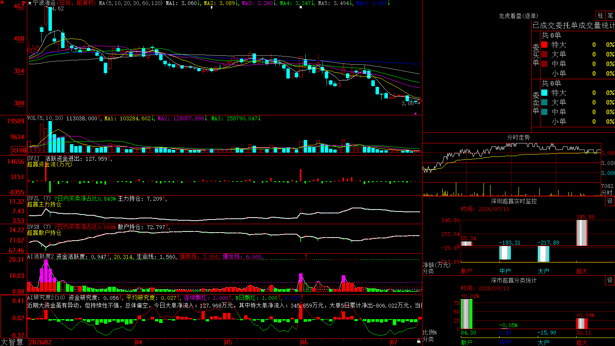The width and height of the screenshot is (615, 346).
Task: Click the 超赢散户持仓 label
Action: (x=44, y=233)
